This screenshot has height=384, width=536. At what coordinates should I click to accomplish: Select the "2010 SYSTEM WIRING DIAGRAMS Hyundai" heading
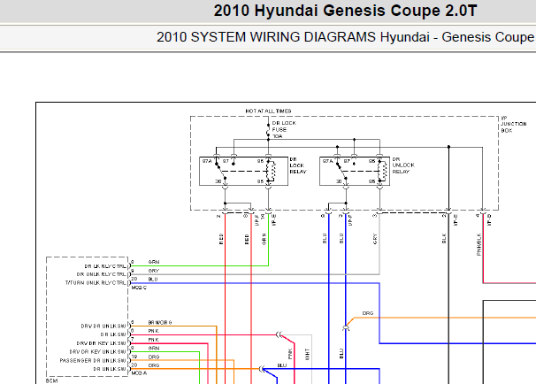point(293,37)
